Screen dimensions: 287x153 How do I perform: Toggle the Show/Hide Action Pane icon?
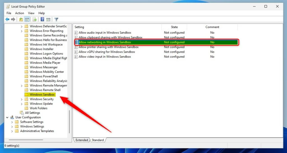pyautogui.click(x=48, y=19)
